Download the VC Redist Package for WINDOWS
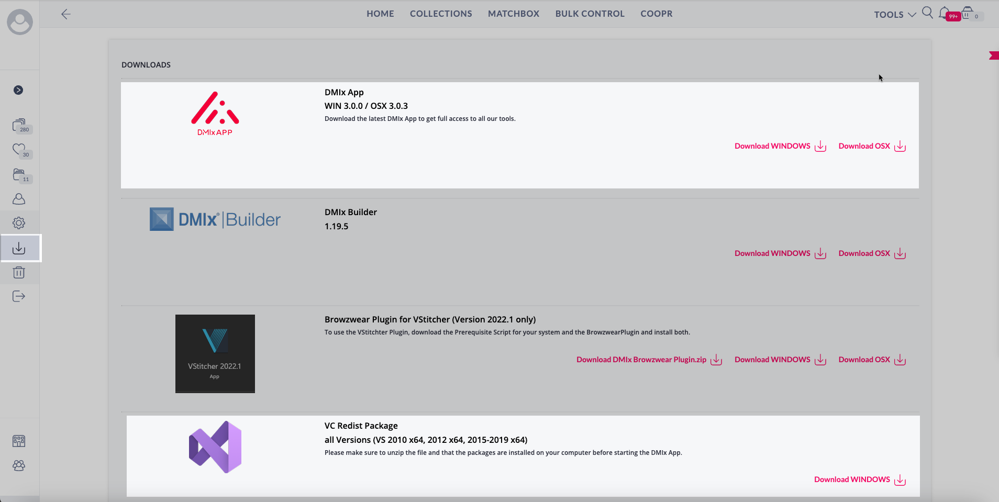 [x=860, y=479]
